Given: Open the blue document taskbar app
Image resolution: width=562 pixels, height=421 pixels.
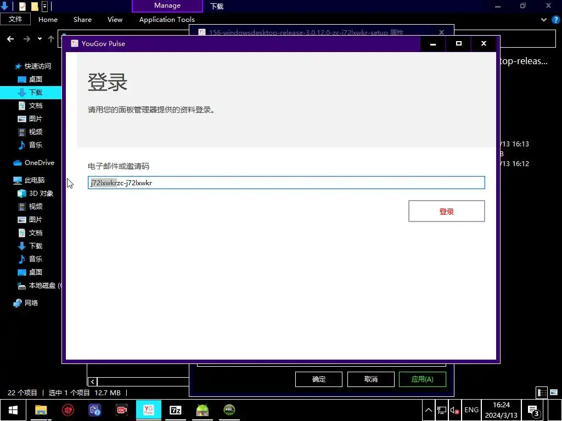Looking at the screenshot, I should click(95, 410).
